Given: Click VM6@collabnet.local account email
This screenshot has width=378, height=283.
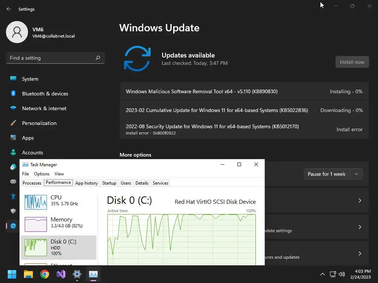Looking at the screenshot, I should coord(54,36).
